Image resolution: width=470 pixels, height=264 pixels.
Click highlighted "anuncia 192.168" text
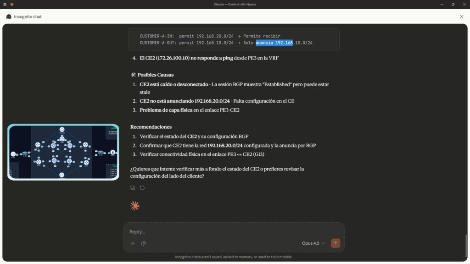tap(274, 43)
